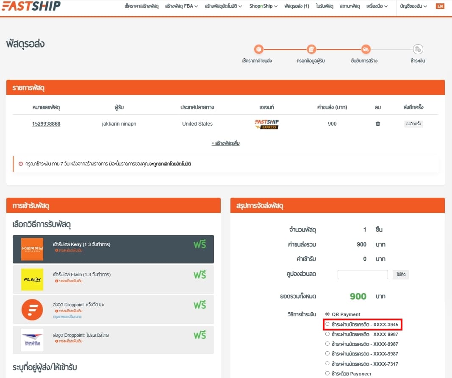Click the ยืนยันการสร้าง step circle icon
Viewport: 452px width, 378px height.
(x=366, y=49)
